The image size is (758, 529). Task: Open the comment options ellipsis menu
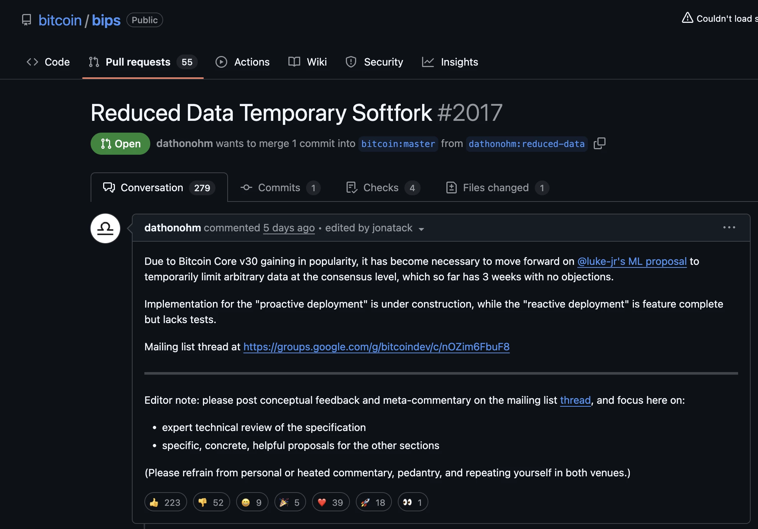pos(729,228)
